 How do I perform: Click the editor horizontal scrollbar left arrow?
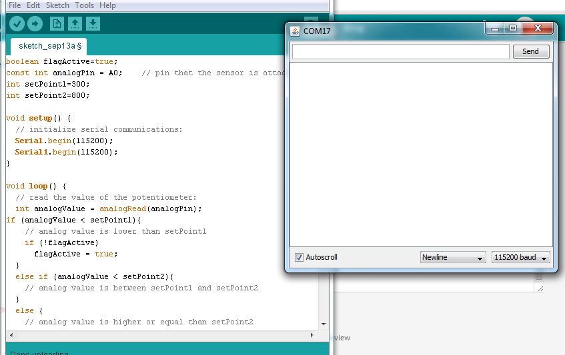point(11,335)
